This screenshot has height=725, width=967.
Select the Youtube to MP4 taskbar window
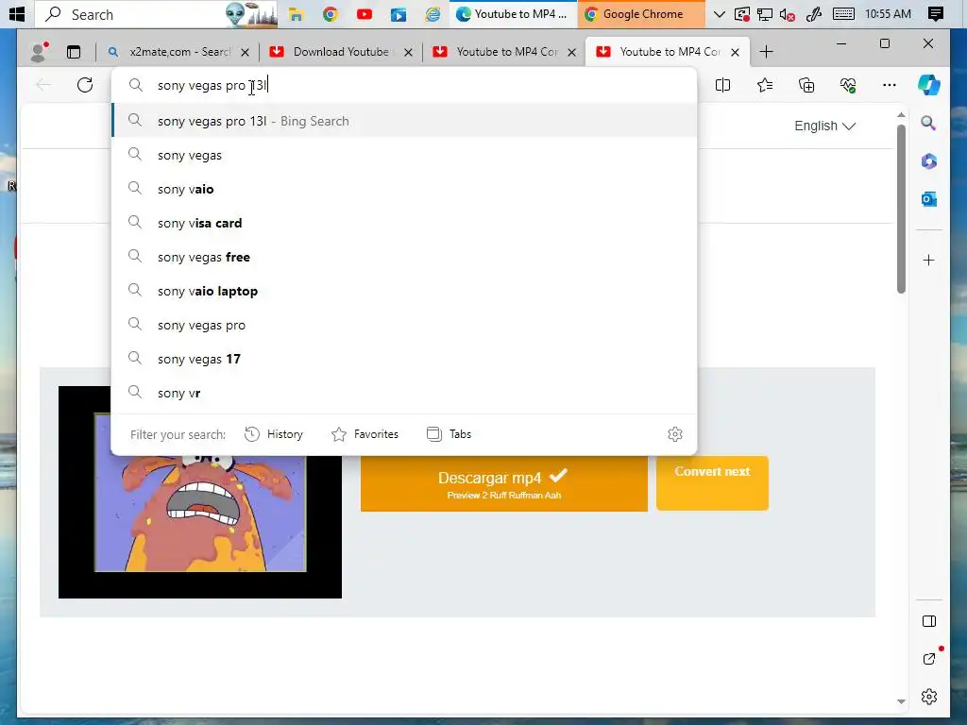click(x=513, y=14)
